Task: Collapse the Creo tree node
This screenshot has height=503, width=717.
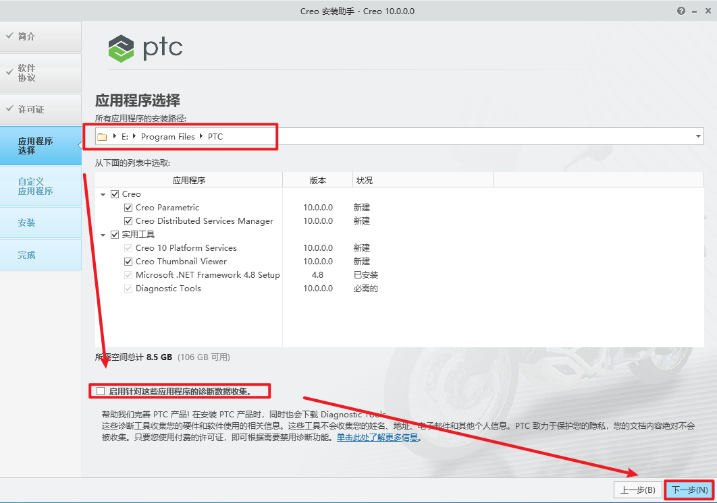Action: (x=103, y=194)
